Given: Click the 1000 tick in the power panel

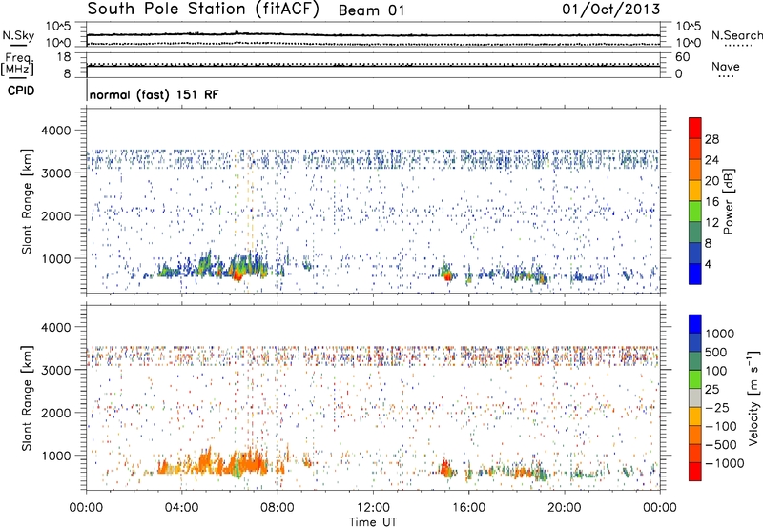Looking at the screenshot, I should coord(55,258).
